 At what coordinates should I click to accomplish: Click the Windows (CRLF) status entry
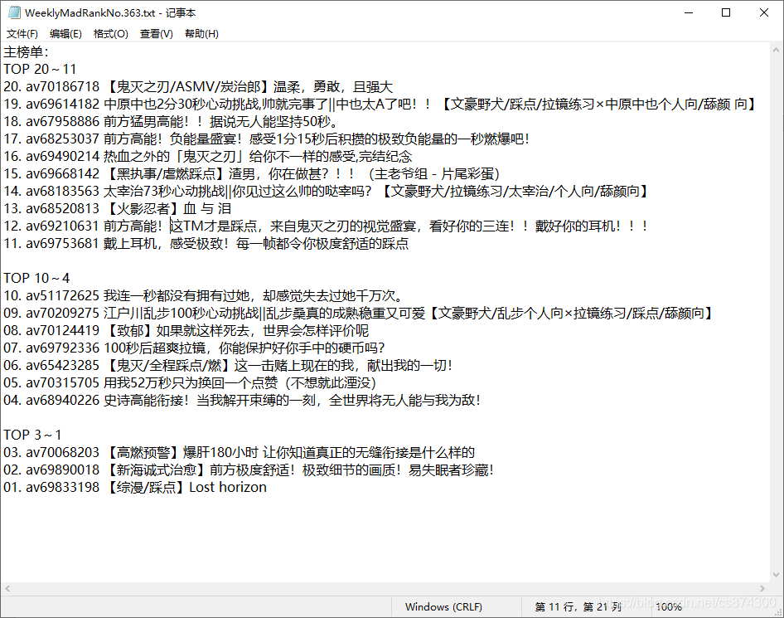[443, 606]
